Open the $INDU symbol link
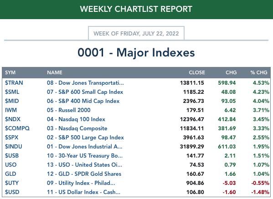This screenshot has height=199, width=273. pos(14,147)
